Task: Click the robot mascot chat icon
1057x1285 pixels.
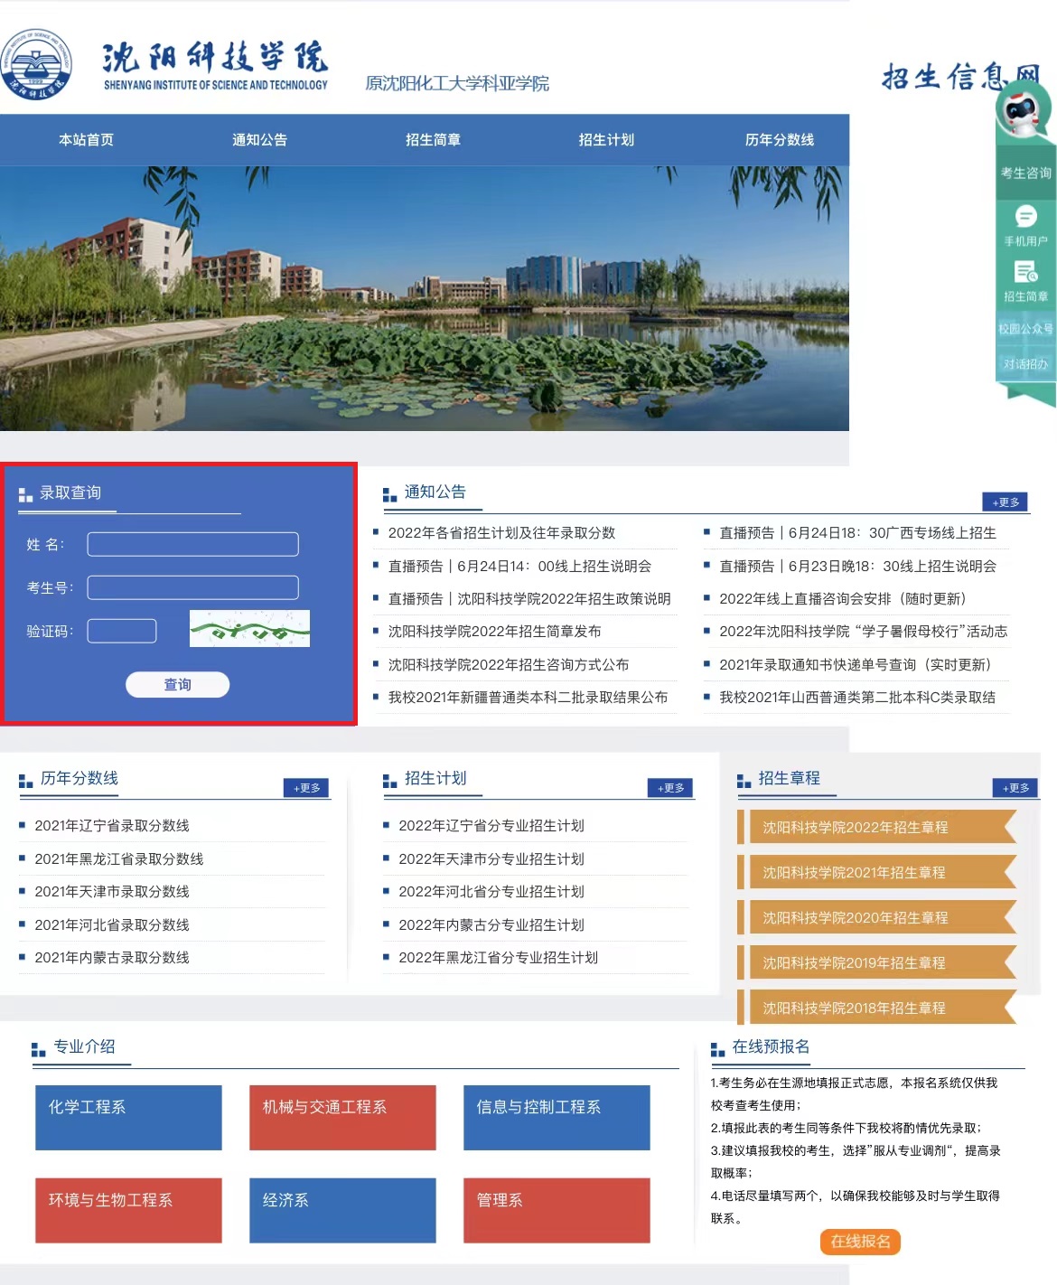Action: [1023, 110]
